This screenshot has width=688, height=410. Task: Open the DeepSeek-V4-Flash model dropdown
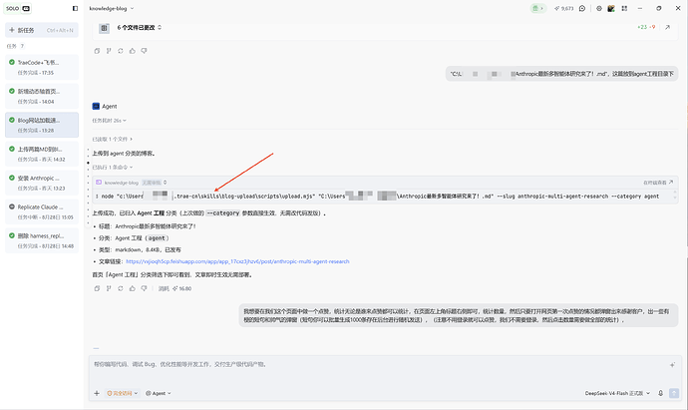tap(617, 393)
